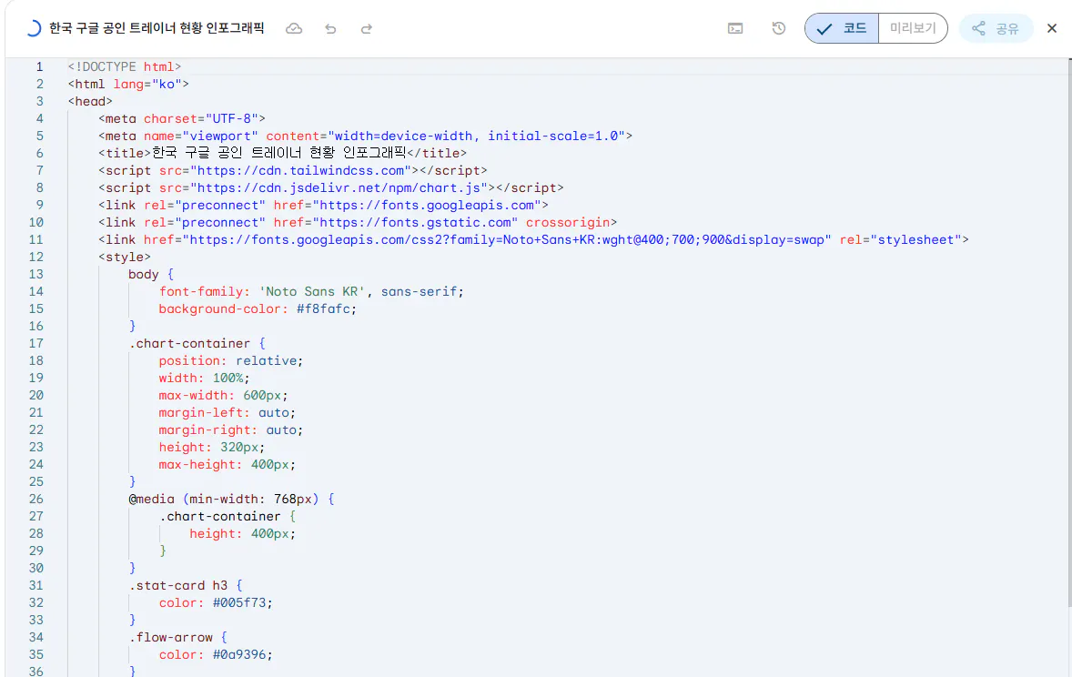
Task: Click the vertical scrollbar of the editor
Action: click(x=1069, y=332)
